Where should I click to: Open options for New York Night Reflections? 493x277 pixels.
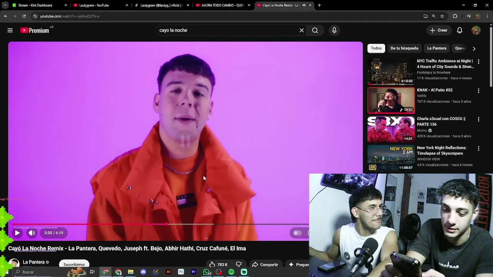478,148
